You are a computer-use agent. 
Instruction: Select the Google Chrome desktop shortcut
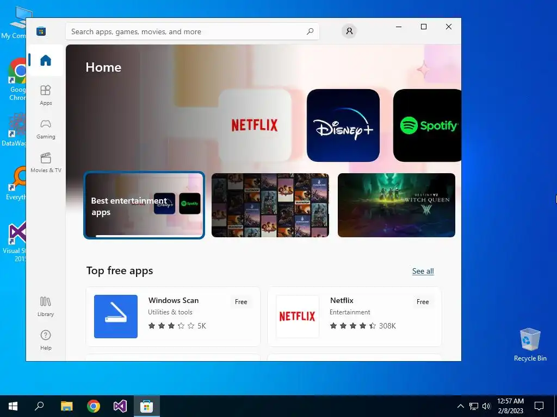pyautogui.click(x=17, y=80)
